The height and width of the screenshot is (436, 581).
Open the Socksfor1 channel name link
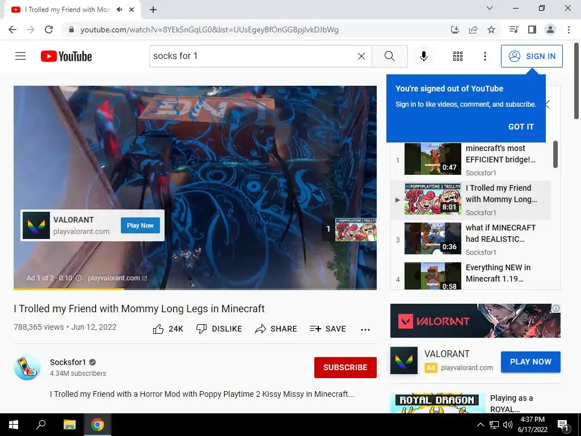coord(68,362)
